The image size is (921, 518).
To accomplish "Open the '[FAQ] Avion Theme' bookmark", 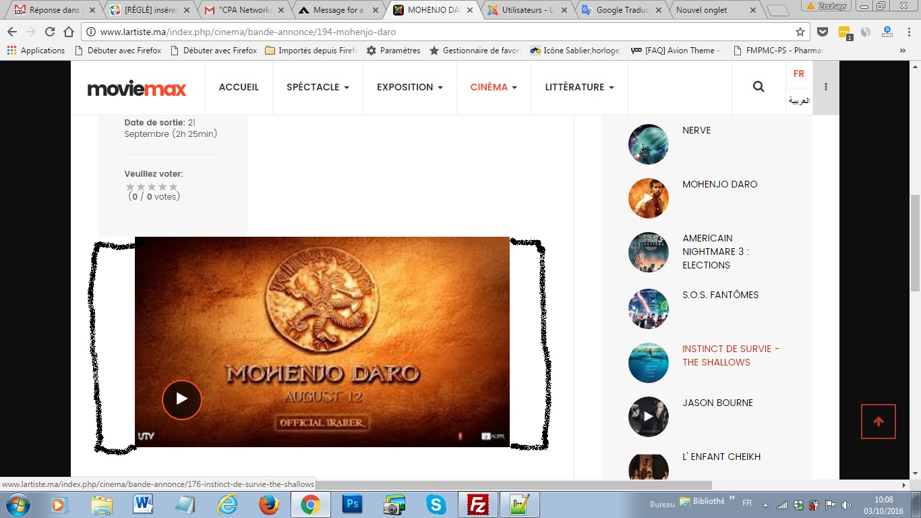I will coord(676,51).
